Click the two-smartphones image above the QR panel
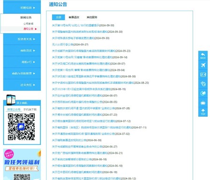Screen dimensions: 210x180 pyautogui.click(x=11, y=100)
